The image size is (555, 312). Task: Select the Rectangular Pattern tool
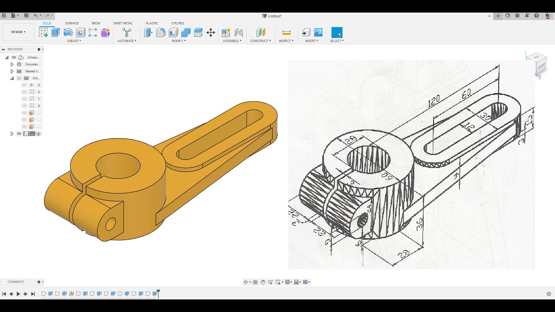click(x=93, y=32)
